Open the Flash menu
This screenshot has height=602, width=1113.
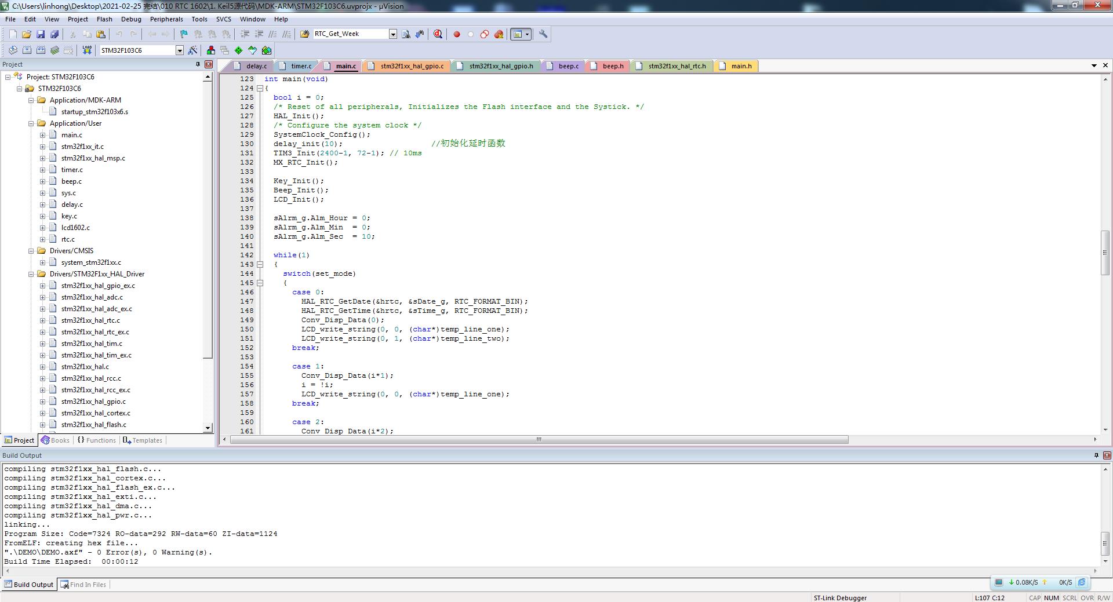point(104,19)
